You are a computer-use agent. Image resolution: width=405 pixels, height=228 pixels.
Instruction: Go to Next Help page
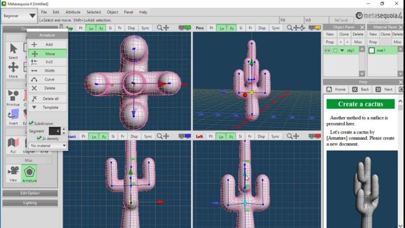click(x=384, y=89)
